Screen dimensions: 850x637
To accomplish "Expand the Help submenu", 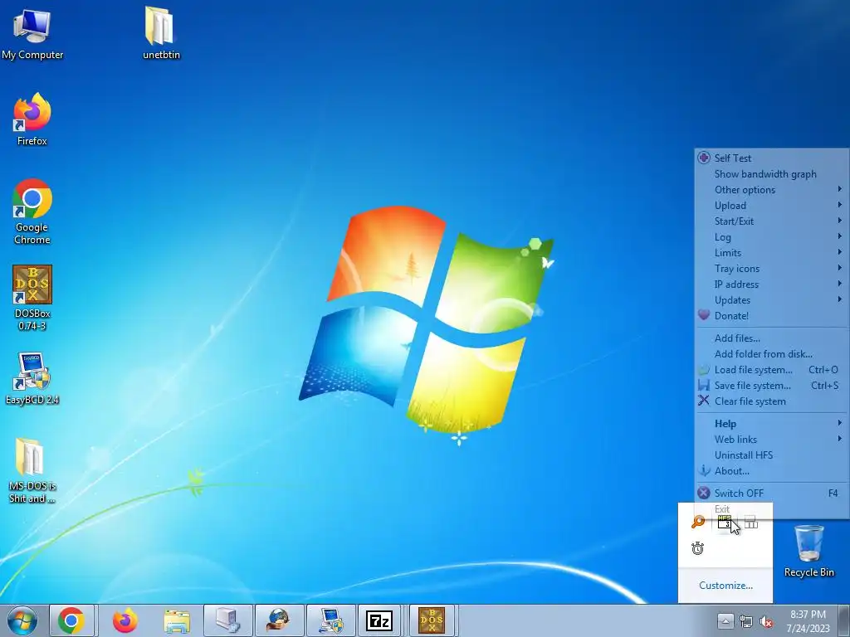I will (771, 424).
